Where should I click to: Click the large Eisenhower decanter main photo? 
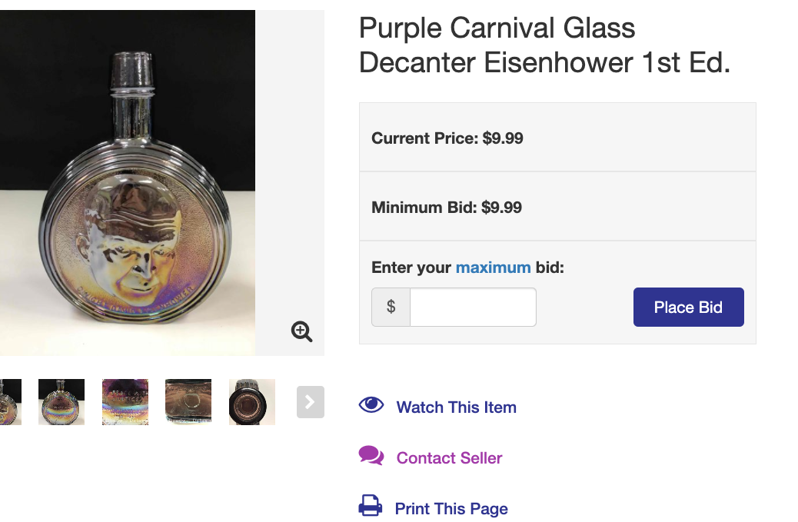click(128, 183)
